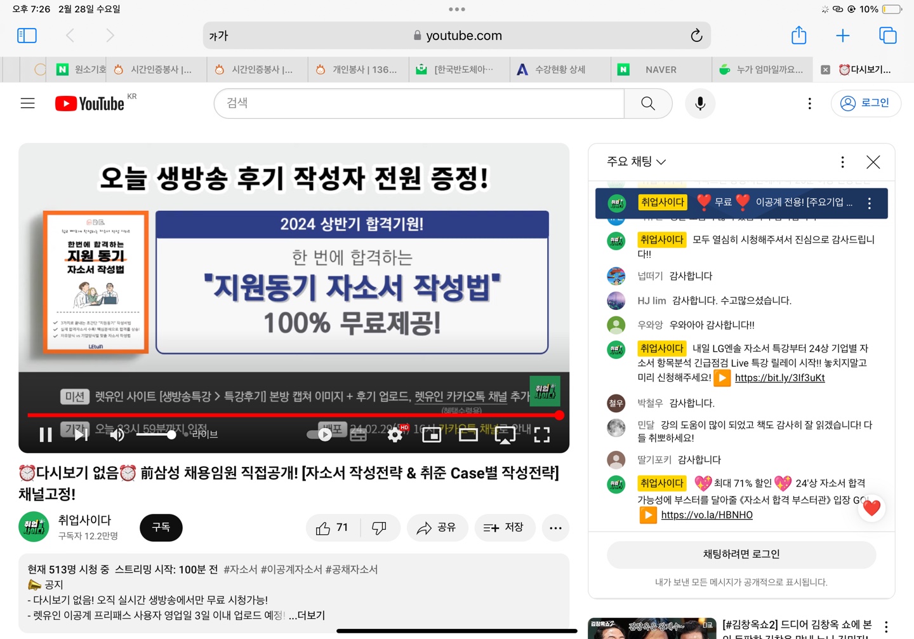Reload the youtube.com page
This screenshot has width=914, height=639.
click(x=696, y=36)
